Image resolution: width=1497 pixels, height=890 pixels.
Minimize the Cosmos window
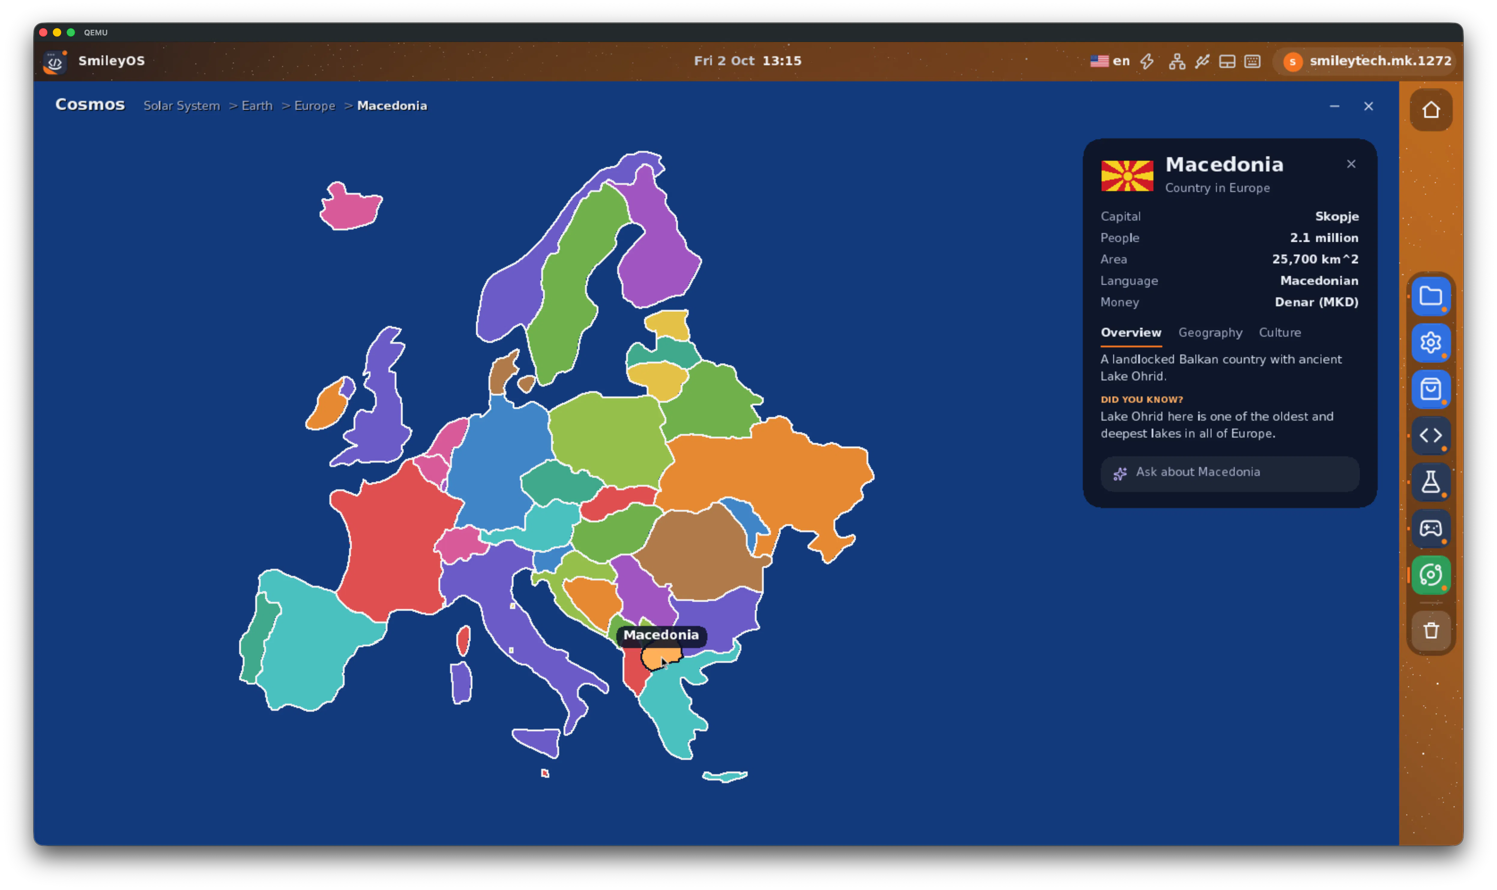(x=1334, y=106)
